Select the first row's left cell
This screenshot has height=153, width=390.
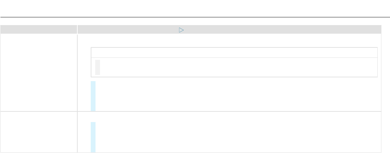(38, 72)
